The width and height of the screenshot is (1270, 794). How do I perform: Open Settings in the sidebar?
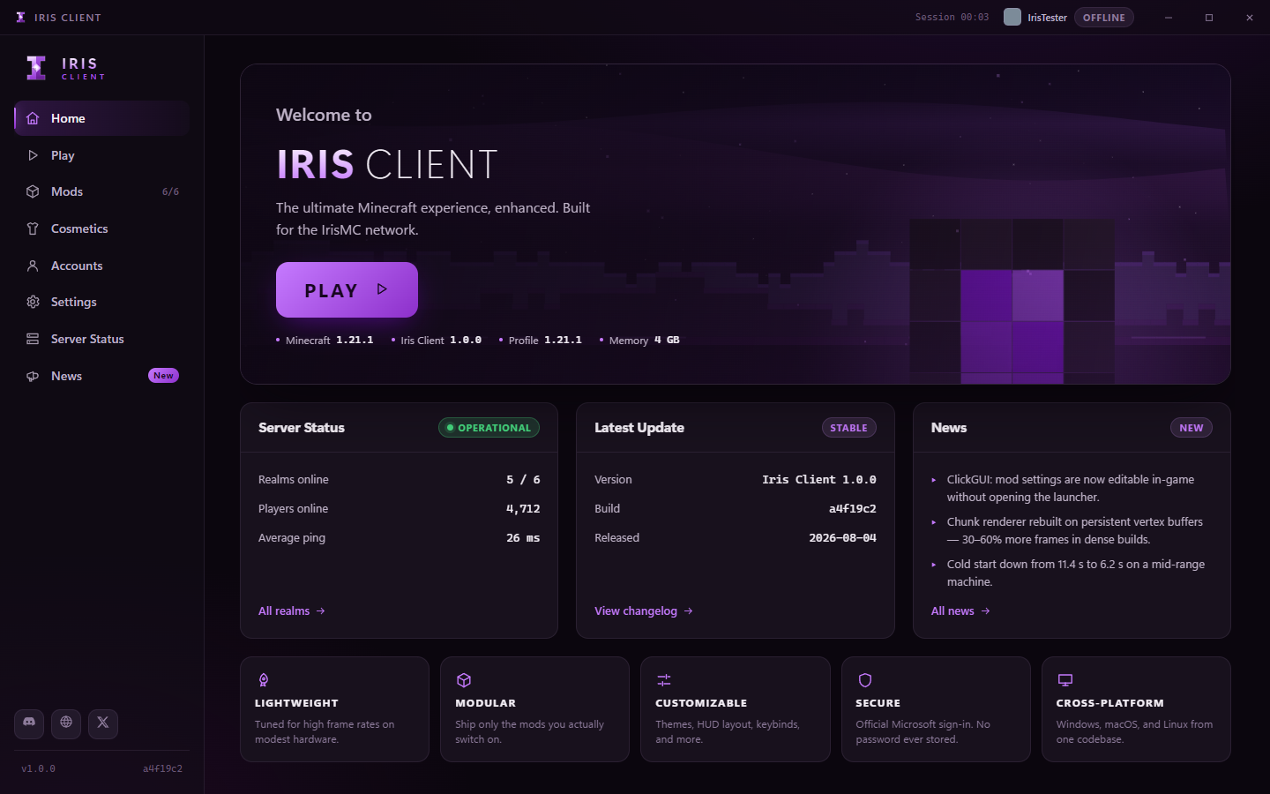[102, 302]
